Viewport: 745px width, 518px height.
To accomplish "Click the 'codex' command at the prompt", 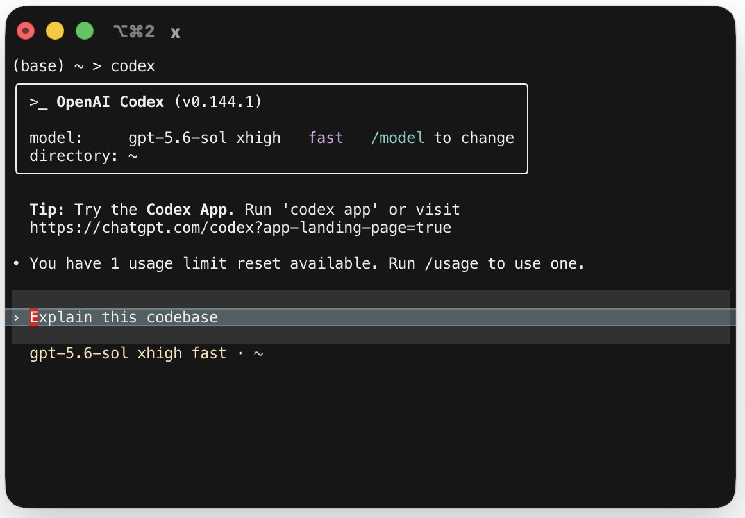I will point(133,66).
